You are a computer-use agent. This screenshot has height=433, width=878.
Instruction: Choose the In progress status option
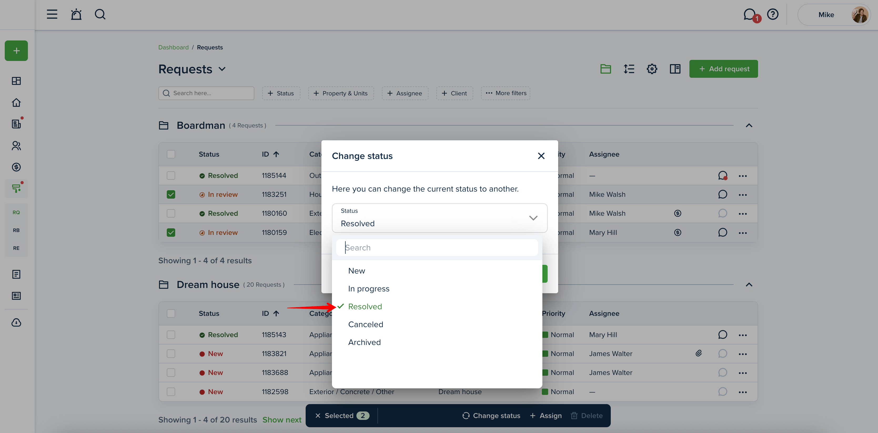pyautogui.click(x=369, y=289)
